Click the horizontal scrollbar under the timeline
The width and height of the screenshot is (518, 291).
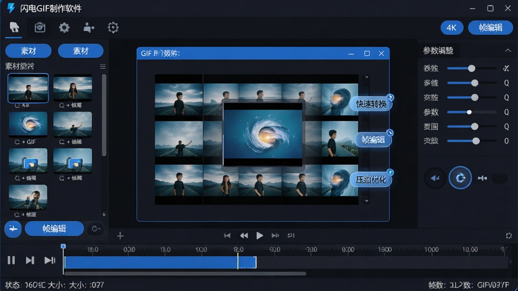point(185,273)
